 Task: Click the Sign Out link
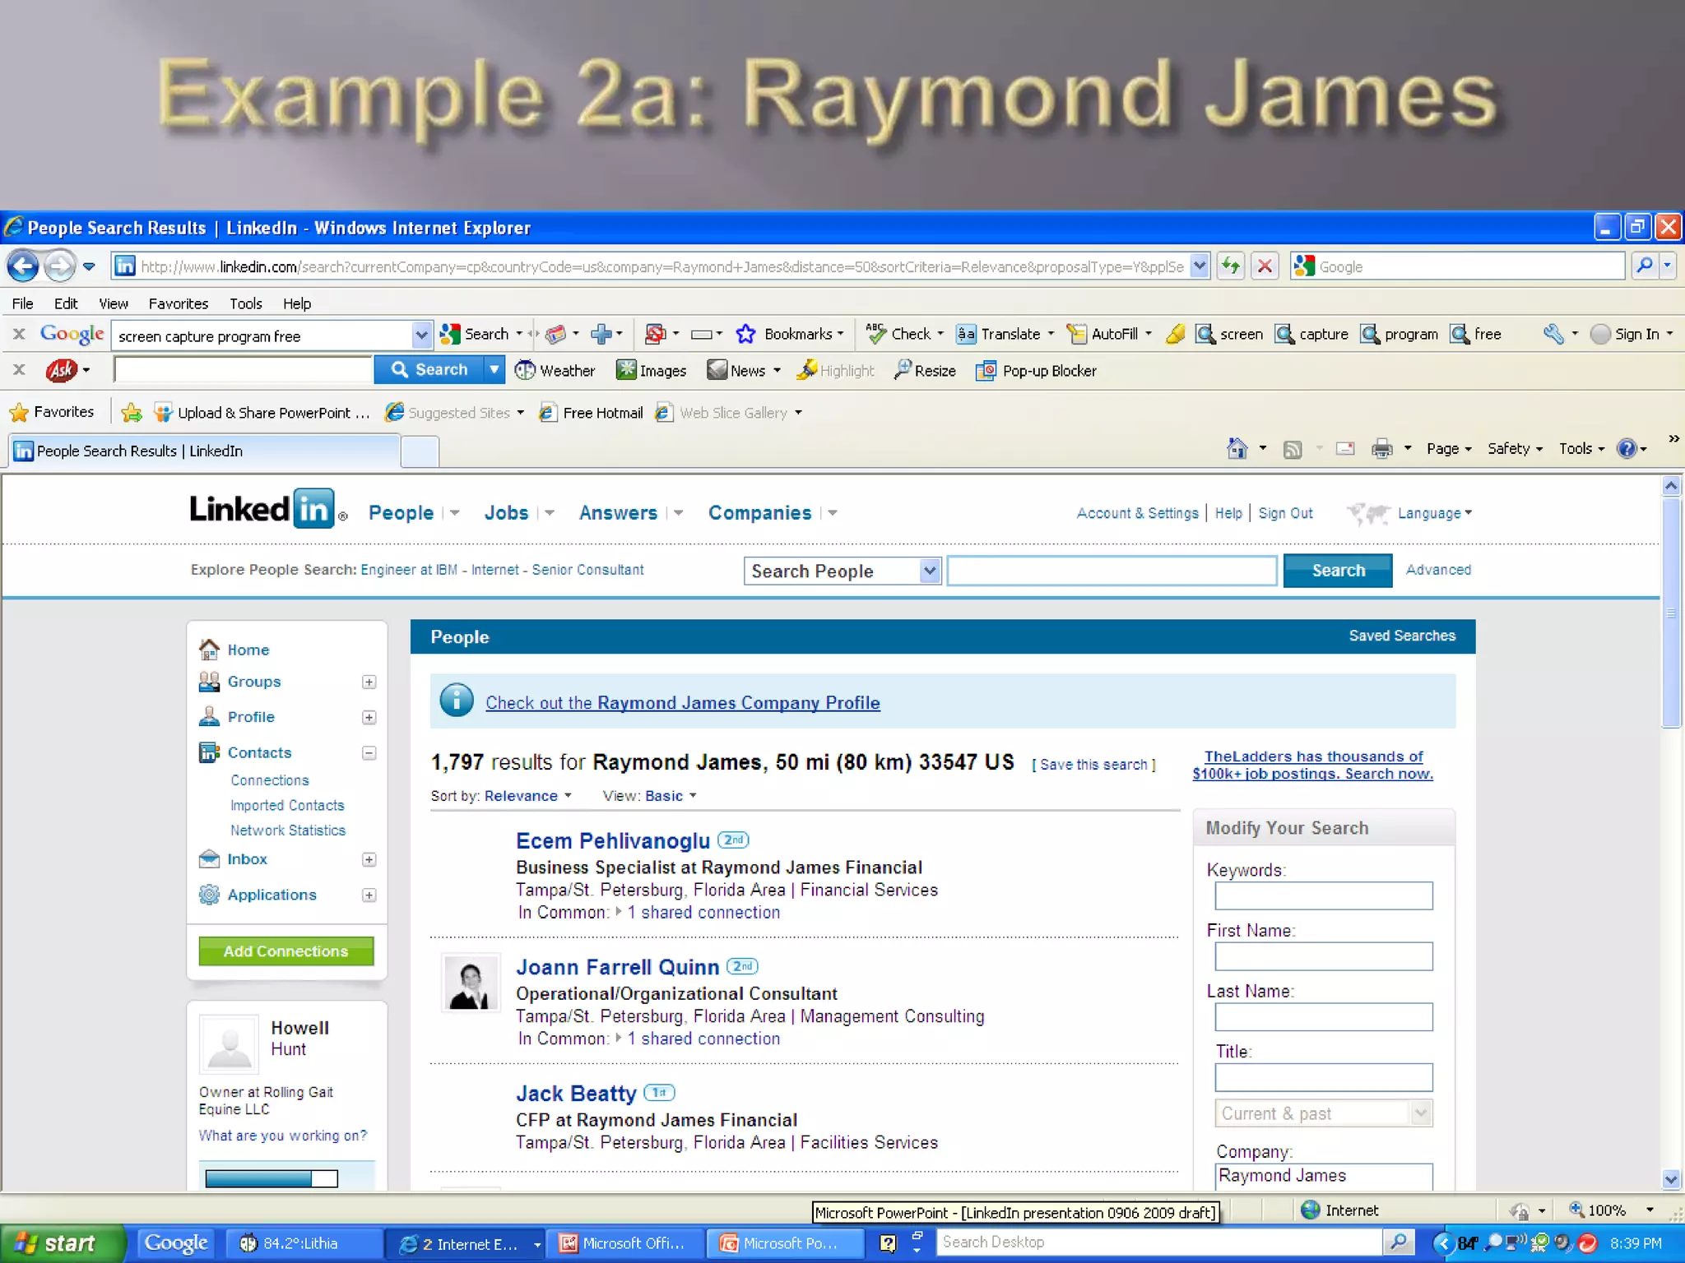1285,512
